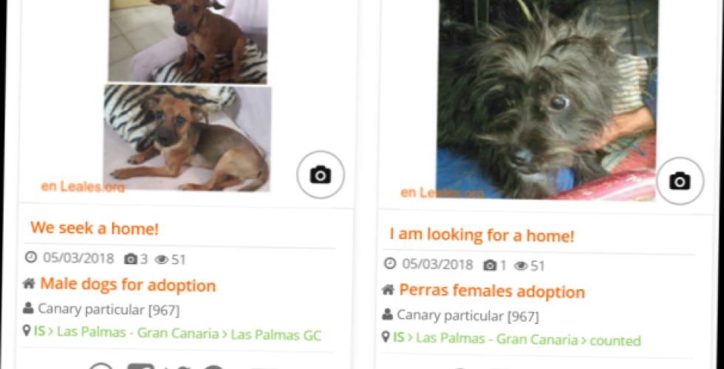Screen dimensions: 724x369
Task: Open the 'I am looking for a home!' listing
Action: (482, 235)
